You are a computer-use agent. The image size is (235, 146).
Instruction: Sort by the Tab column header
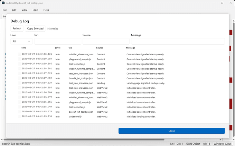(x=70, y=48)
